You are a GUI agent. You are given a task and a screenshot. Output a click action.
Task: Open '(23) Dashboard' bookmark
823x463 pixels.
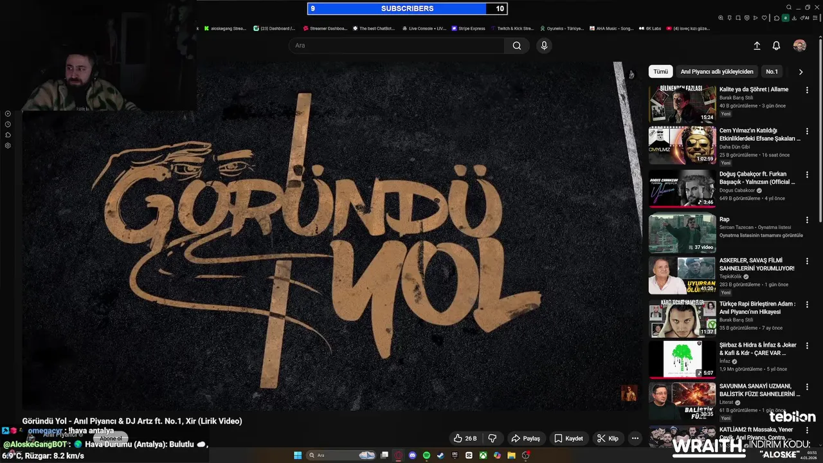[x=275, y=28]
